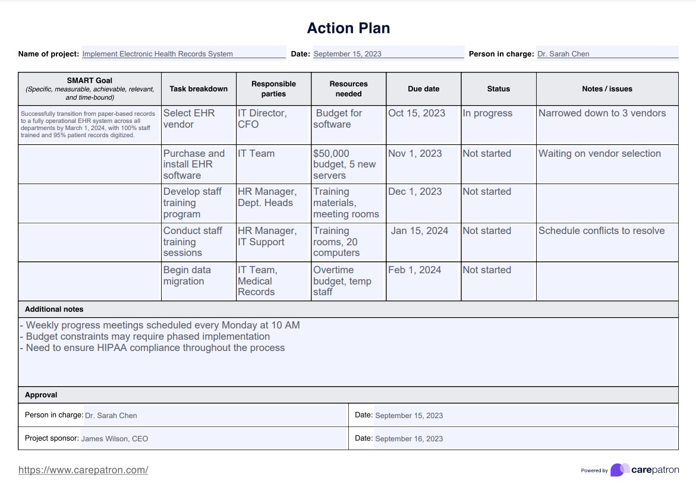
Task: Click the 'Oct 15, 2023' due date cell
Action: coord(423,124)
